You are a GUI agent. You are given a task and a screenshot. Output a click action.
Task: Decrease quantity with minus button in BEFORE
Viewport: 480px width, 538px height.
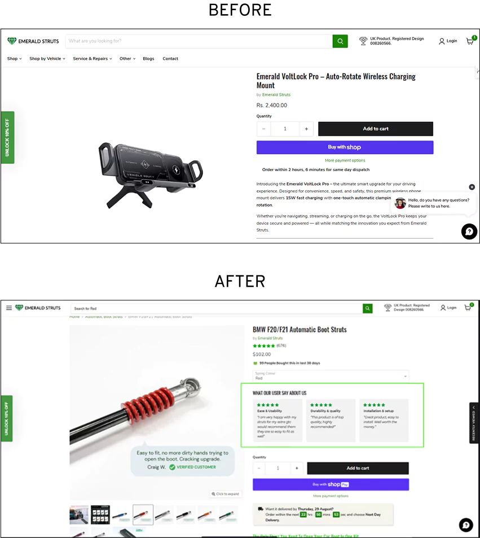263,129
